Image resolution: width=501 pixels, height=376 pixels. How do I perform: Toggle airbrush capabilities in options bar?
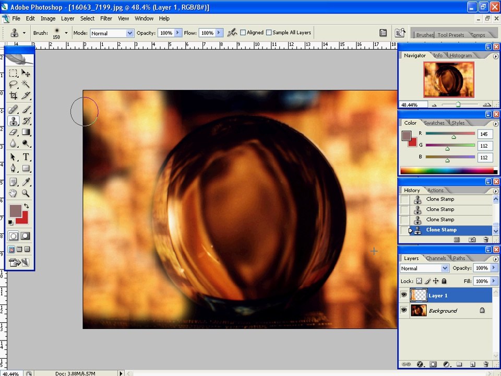pos(232,32)
